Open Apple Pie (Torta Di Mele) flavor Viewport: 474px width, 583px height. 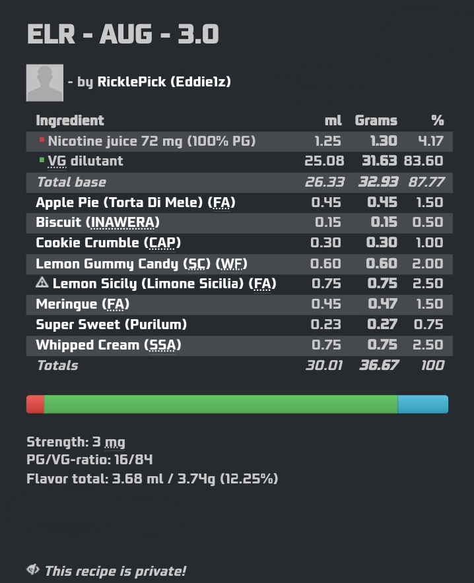pyautogui.click(x=135, y=202)
